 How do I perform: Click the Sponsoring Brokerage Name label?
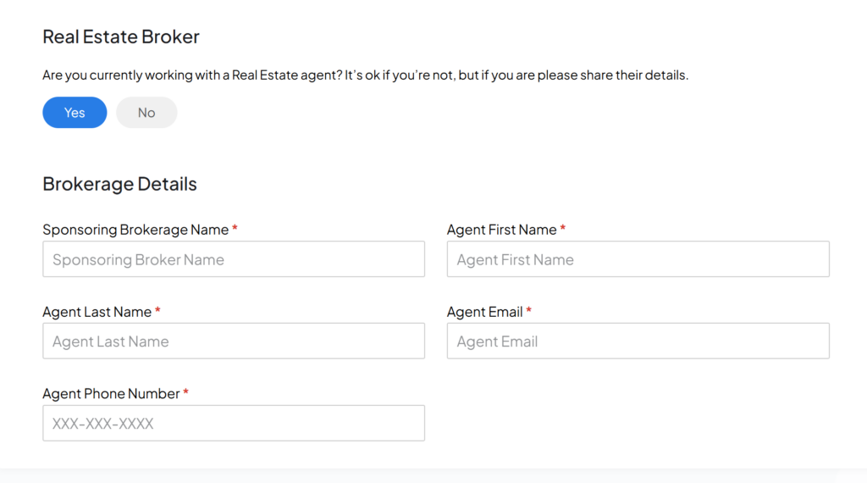pyautogui.click(x=135, y=230)
